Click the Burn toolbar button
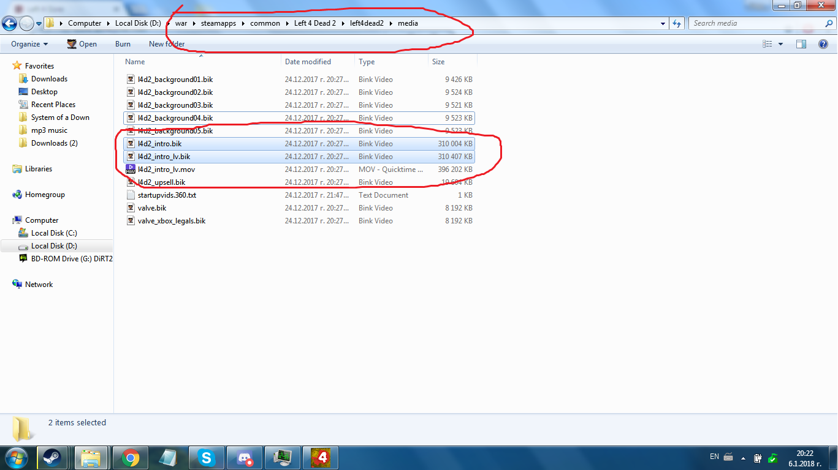Image resolution: width=838 pixels, height=470 pixels. pyautogui.click(x=123, y=44)
